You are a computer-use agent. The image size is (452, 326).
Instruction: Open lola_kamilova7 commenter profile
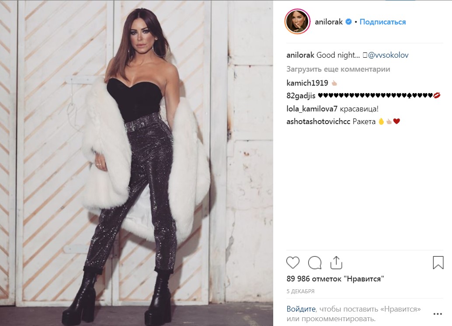point(312,109)
